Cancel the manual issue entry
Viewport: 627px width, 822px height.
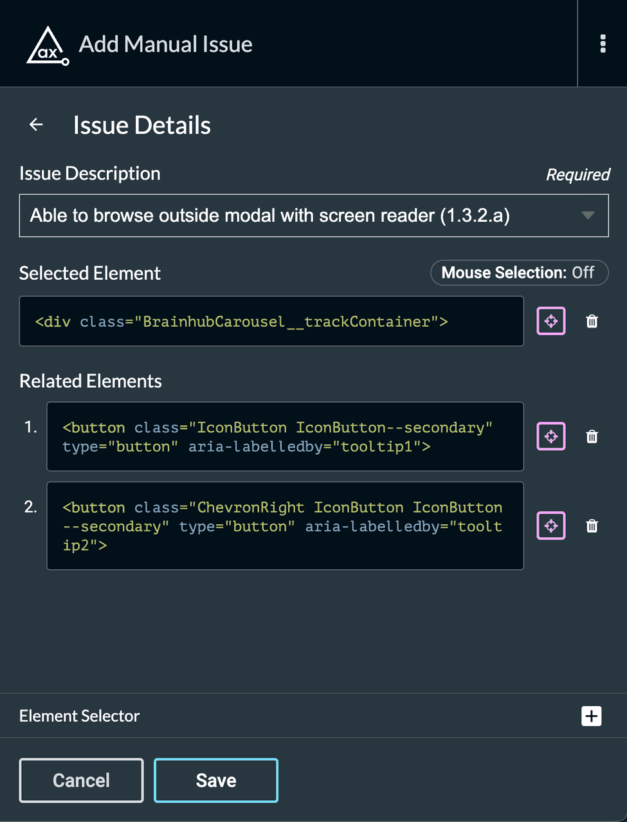[x=81, y=780]
